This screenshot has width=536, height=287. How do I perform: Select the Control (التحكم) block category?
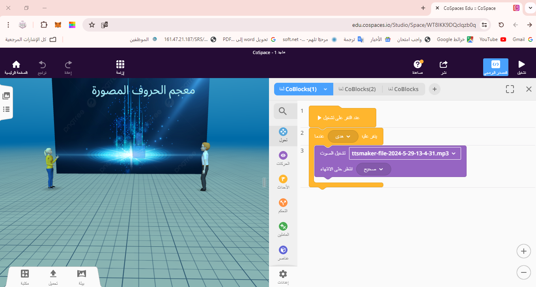(283, 205)
